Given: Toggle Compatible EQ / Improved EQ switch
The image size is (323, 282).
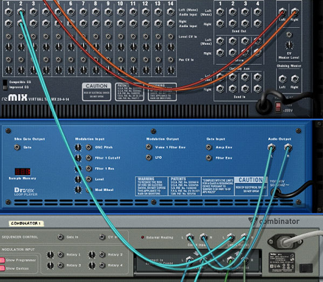Looking at the screenshot, I should 5,85.
